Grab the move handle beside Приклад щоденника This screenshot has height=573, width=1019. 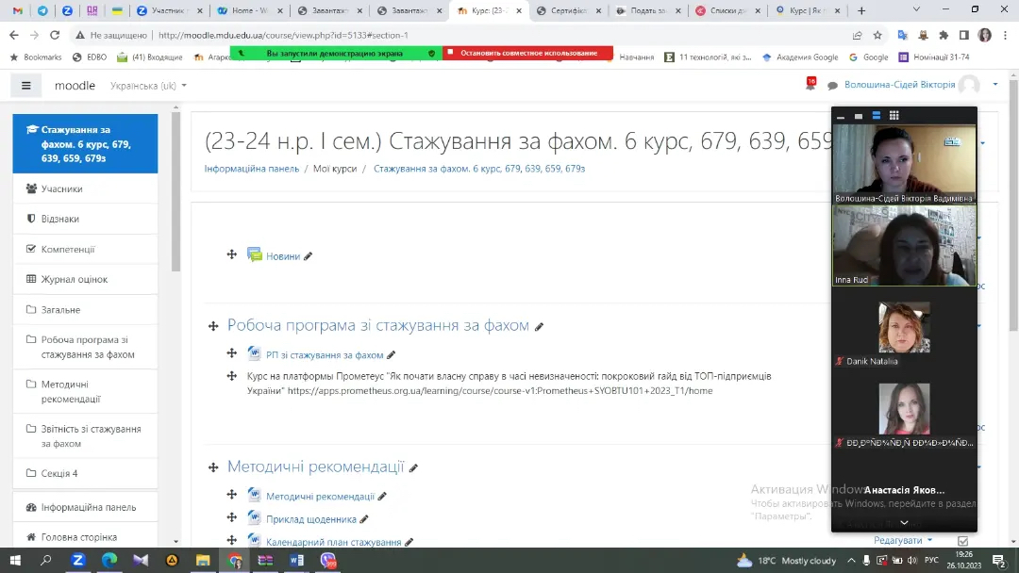(231, 518)
